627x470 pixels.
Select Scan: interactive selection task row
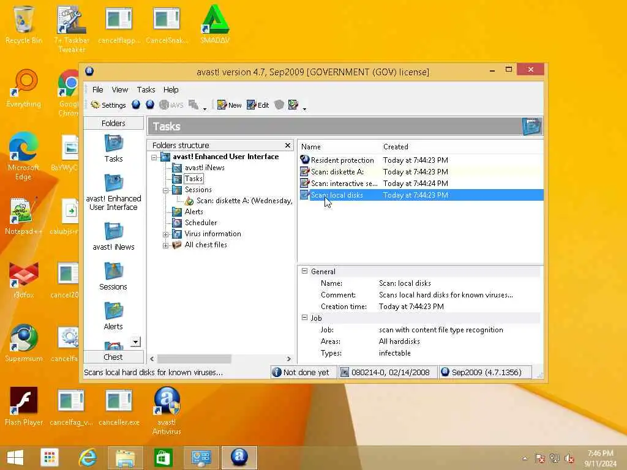pos(421,184)
